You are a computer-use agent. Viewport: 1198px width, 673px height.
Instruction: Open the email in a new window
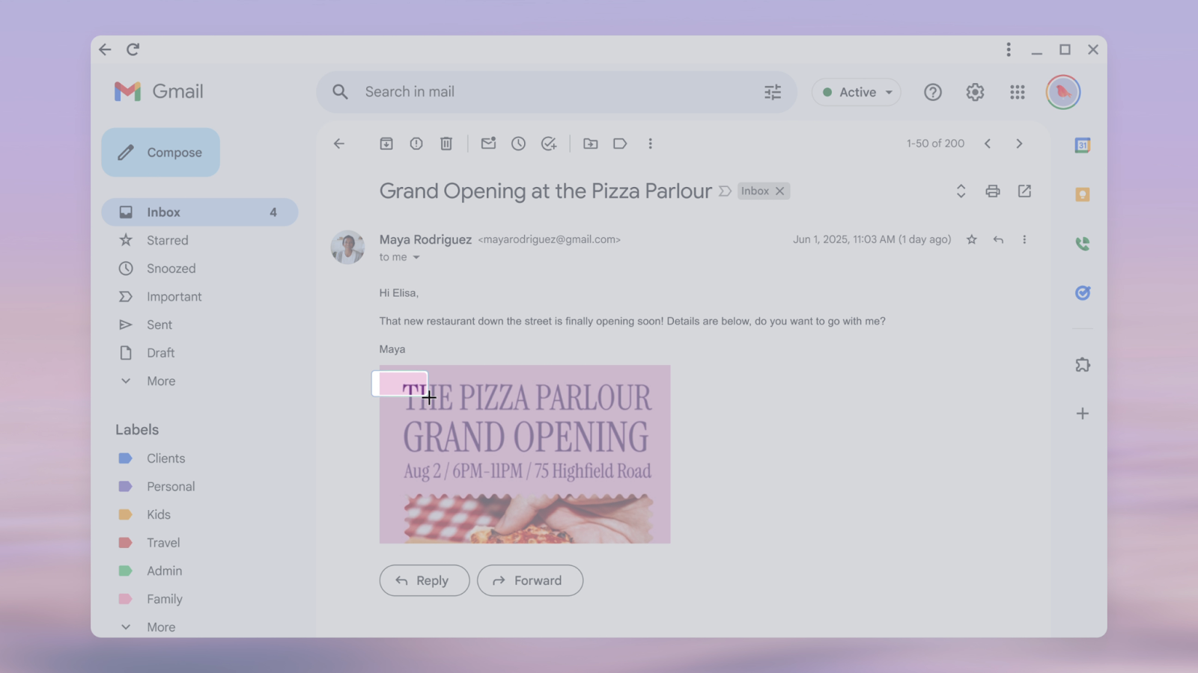coord(1024,191)
